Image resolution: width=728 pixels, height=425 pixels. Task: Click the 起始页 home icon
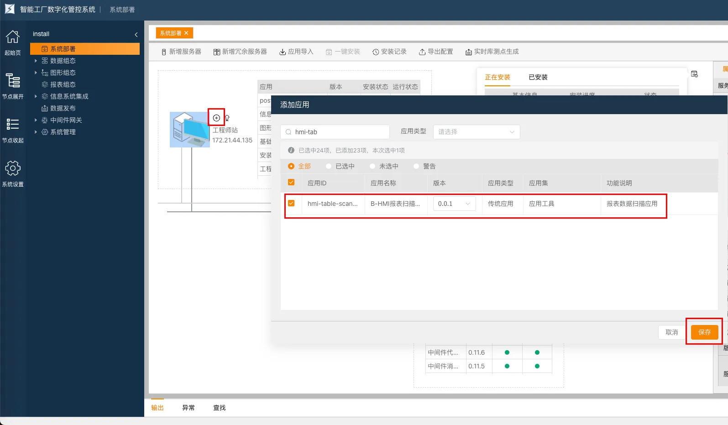(12, 37)
